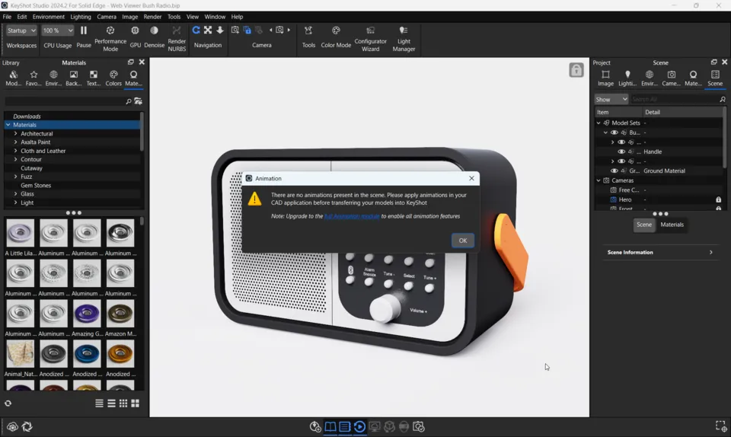The height and width of the screenshot is (437, 731).
Task: Click the refresh library icon
Action: [x=8, y=404]
